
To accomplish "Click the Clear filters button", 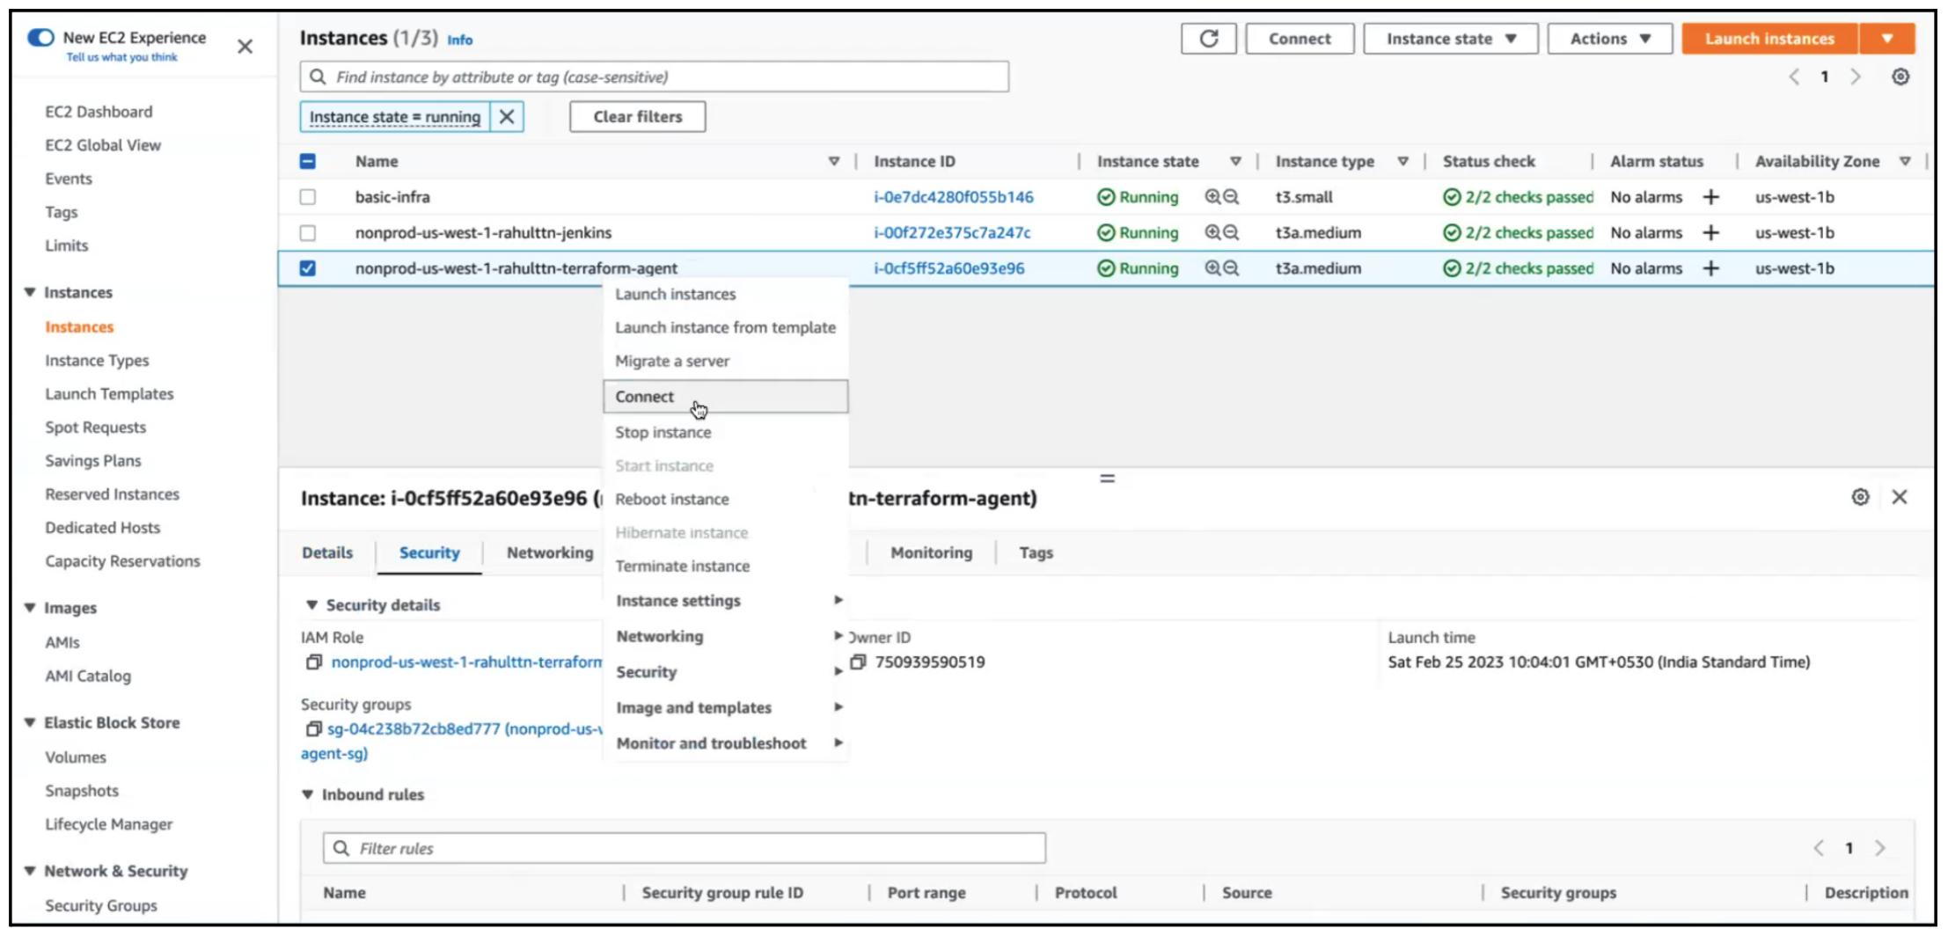I will pyautogui.click(x=637, y=117).
